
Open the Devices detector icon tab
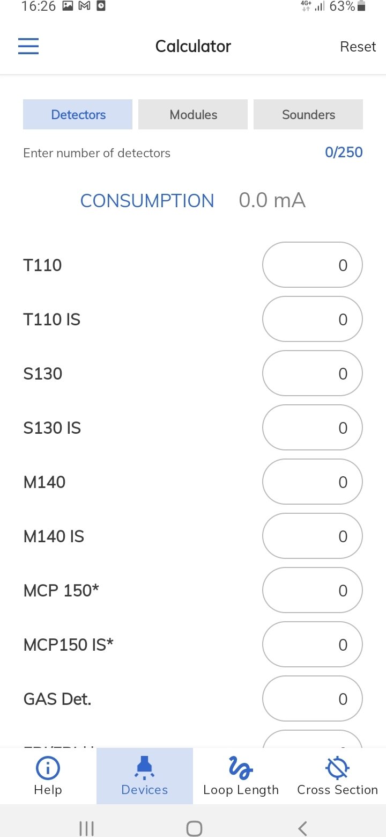tap(144, 769)
